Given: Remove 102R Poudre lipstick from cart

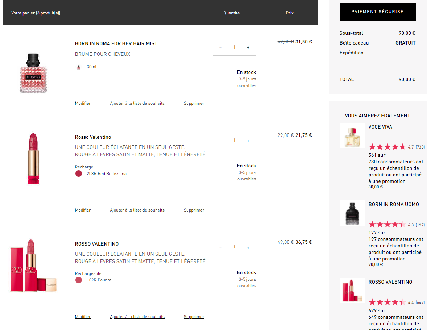Looking at the screenshot, I should (x=194, y=317).
